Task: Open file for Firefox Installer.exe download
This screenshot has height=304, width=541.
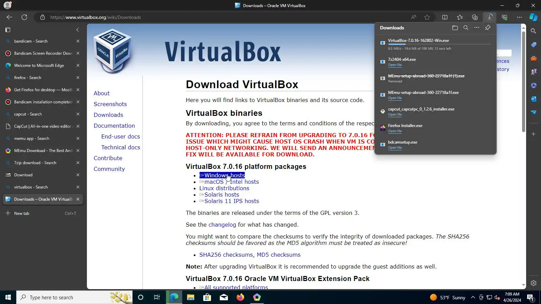Action: (x=395, y=131)
